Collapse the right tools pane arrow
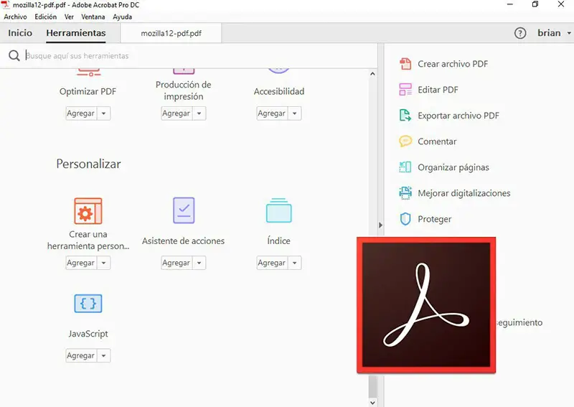Screen dimensions: 574x407 (x=380, y=225)
